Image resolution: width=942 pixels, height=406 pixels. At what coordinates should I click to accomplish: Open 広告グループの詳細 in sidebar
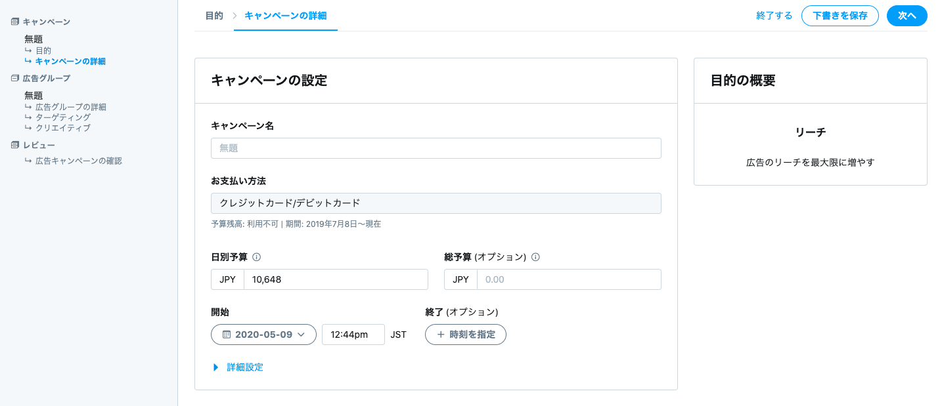[x=71, y=107]
